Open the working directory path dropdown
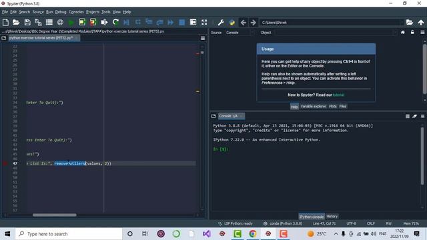The image size is (427, 240). (402, 23)
